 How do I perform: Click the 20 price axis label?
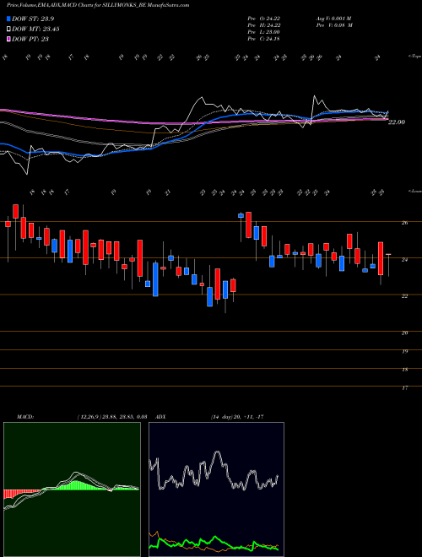[404, 333]
